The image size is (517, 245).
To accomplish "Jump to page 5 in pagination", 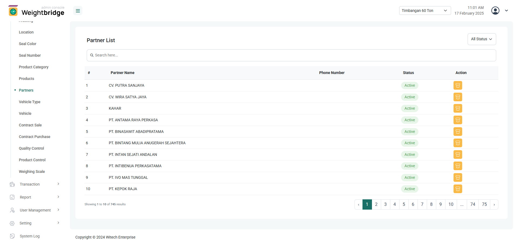I will pos(404,204).
